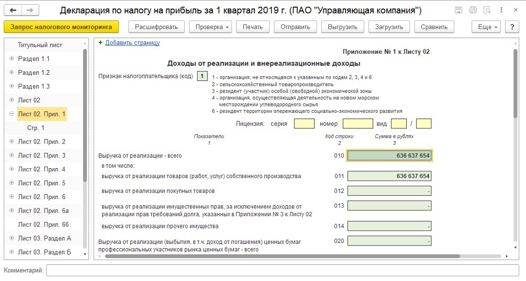
Task: Click the Добавить страницу link
Action: coord(132,43)
